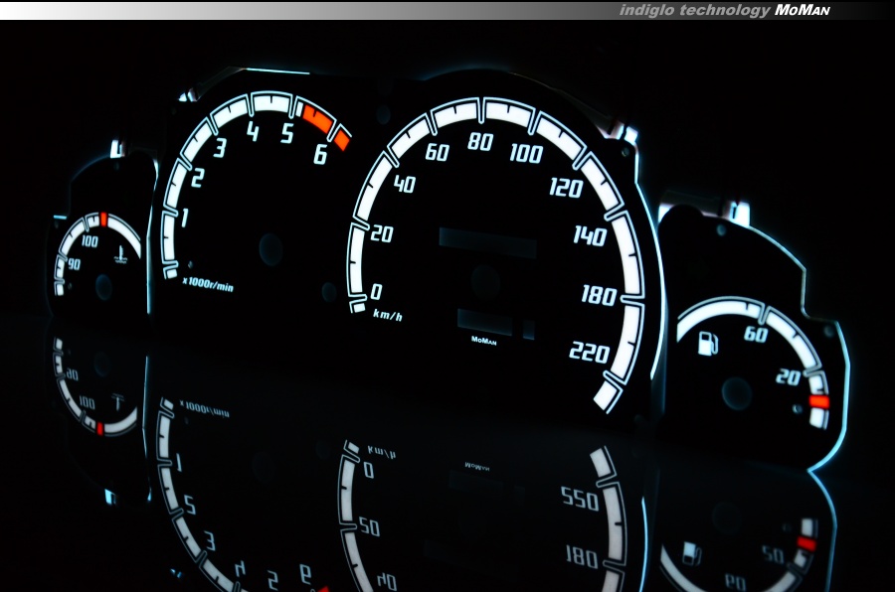Click the 60 mark on the fuel gauge
The width and height of the screenshot is (895, 592).
[755, 335]
